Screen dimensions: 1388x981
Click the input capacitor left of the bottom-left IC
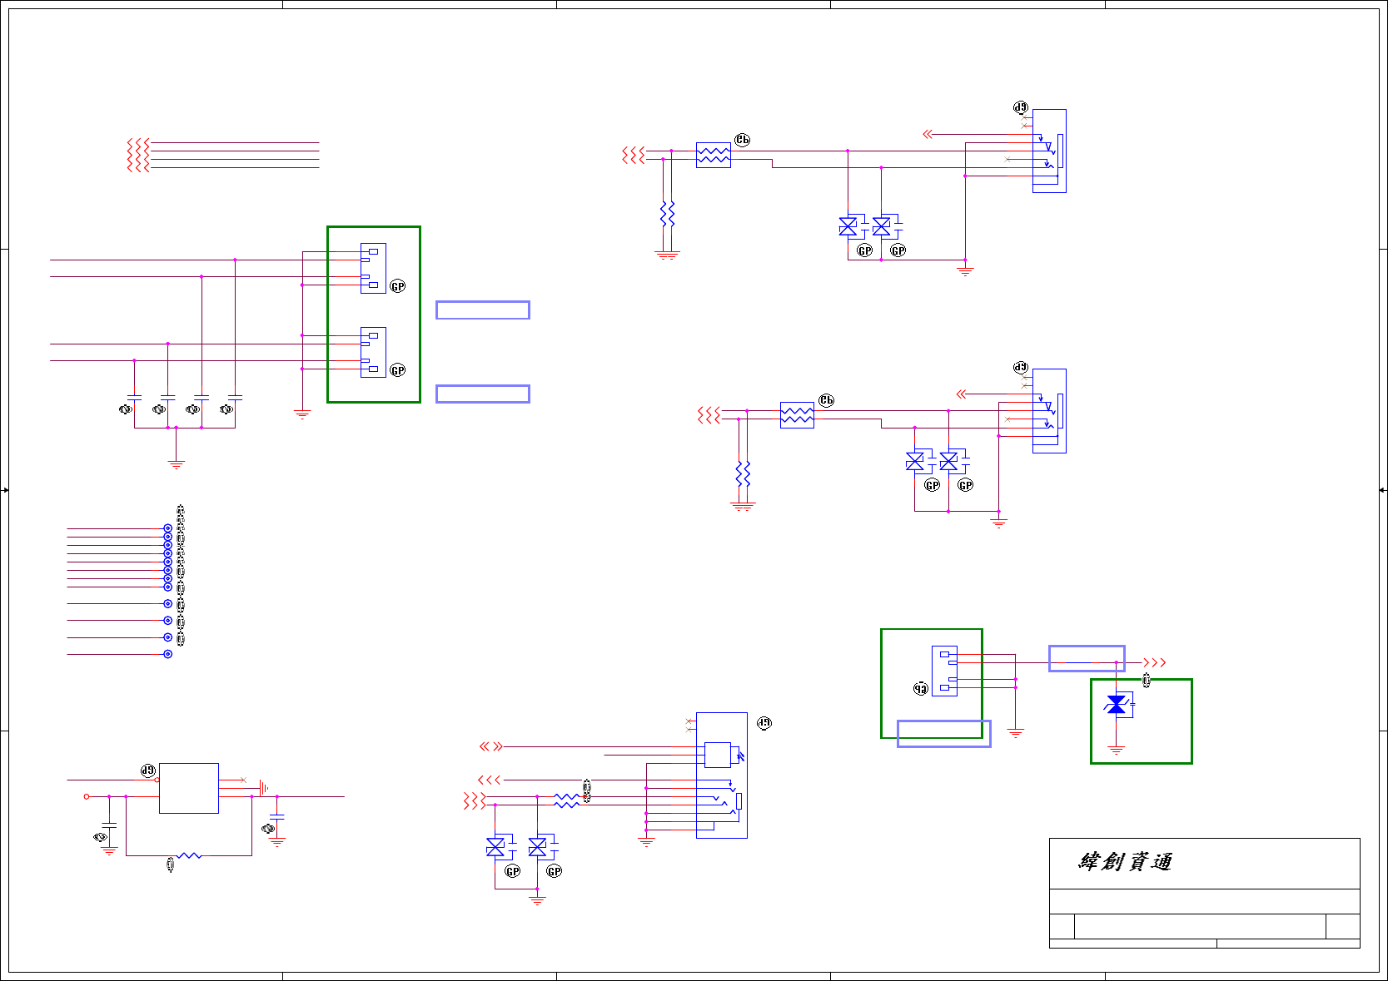tap(109, 825)
